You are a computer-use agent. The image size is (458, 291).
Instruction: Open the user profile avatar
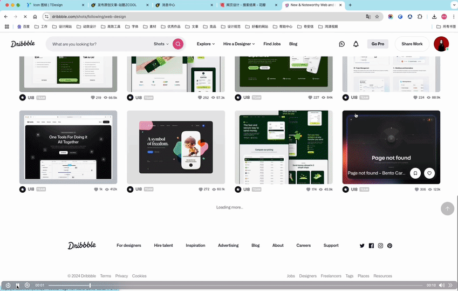coord(441,44)
